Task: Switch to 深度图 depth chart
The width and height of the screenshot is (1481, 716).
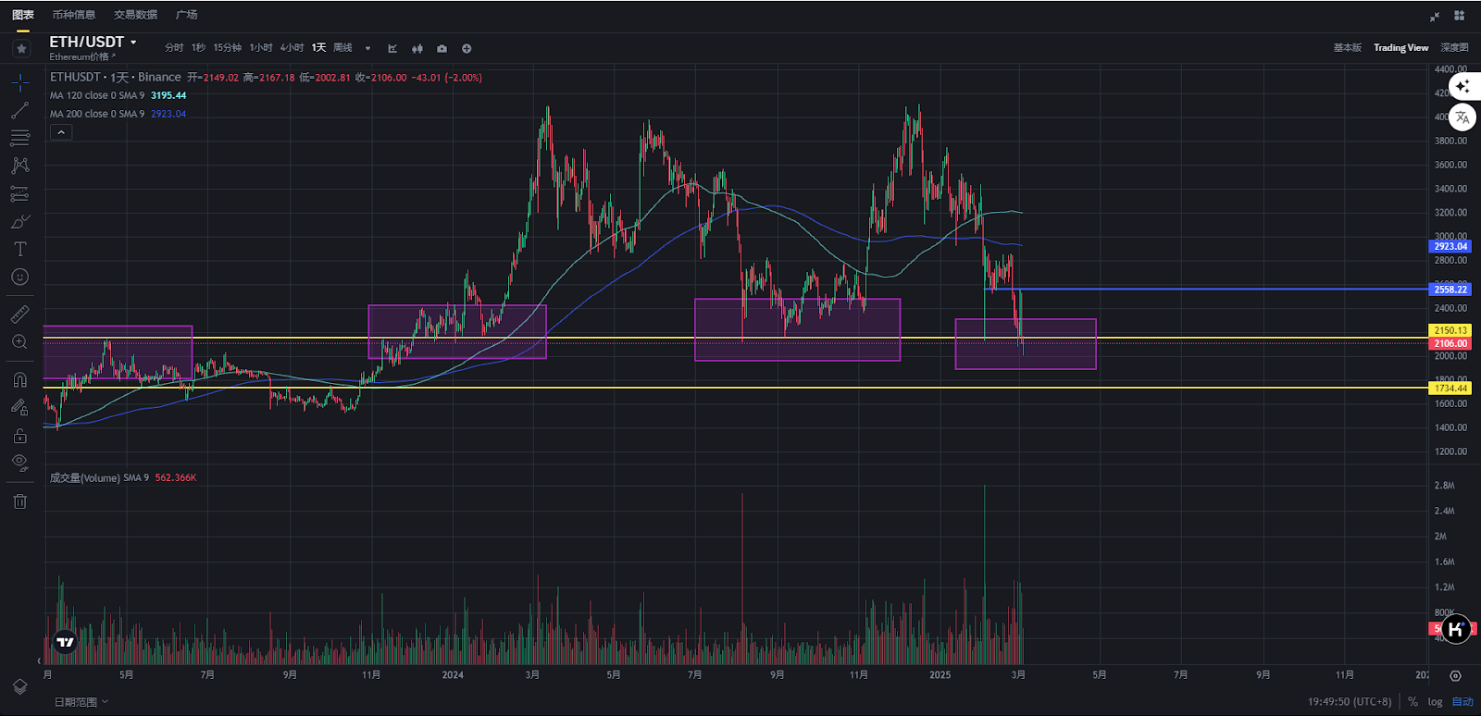Action: [x=1453, y=47]
